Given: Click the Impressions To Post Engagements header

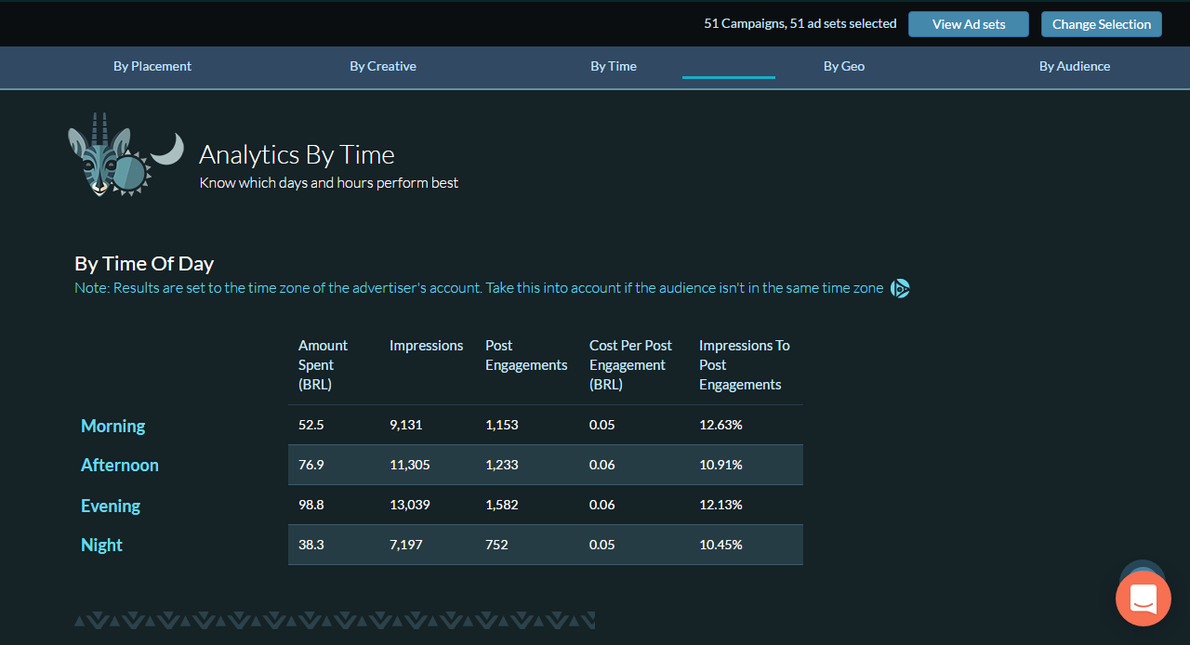Looking at the screenshot, I should click(x=745, y=365).
